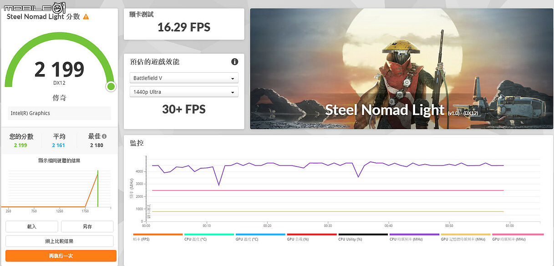Select the large 2 199 score in the gauge
The width and height of the screenshot is (554, 266).
pyautogui.click(x=60, y=70)
